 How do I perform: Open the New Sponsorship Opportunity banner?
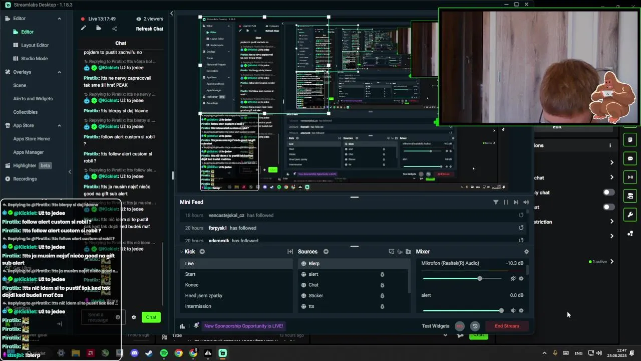244,326
